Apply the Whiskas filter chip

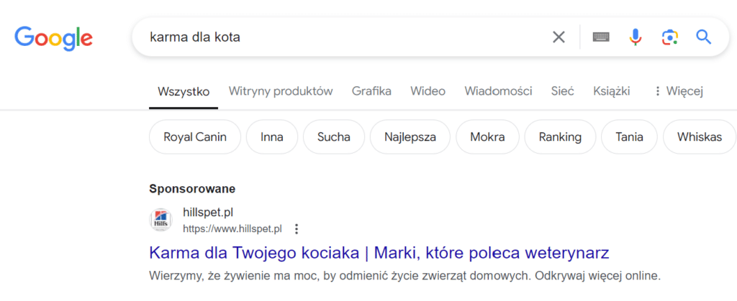[x=700, y=137]
